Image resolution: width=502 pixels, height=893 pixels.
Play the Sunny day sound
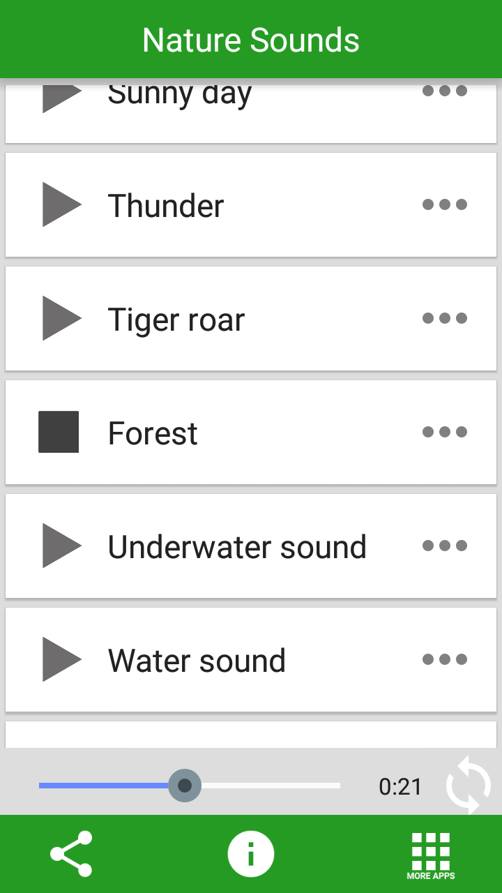pos(61,94)
